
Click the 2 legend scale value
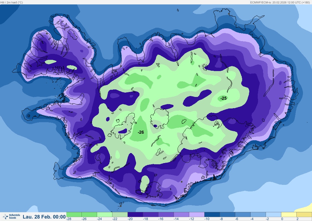tap(297, 219)
